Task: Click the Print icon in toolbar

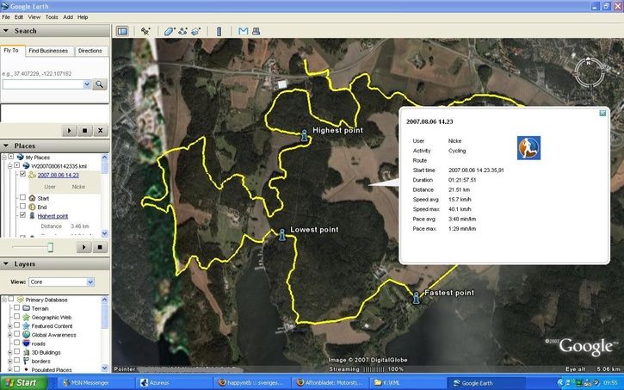Action: click(256, 31)
